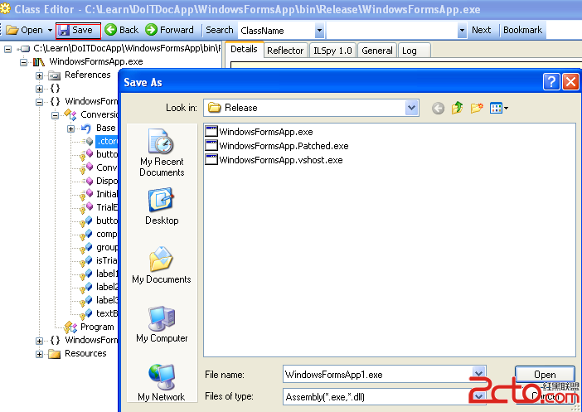Select the References folder icon
582x412 pixels.
tap(54, 75)
